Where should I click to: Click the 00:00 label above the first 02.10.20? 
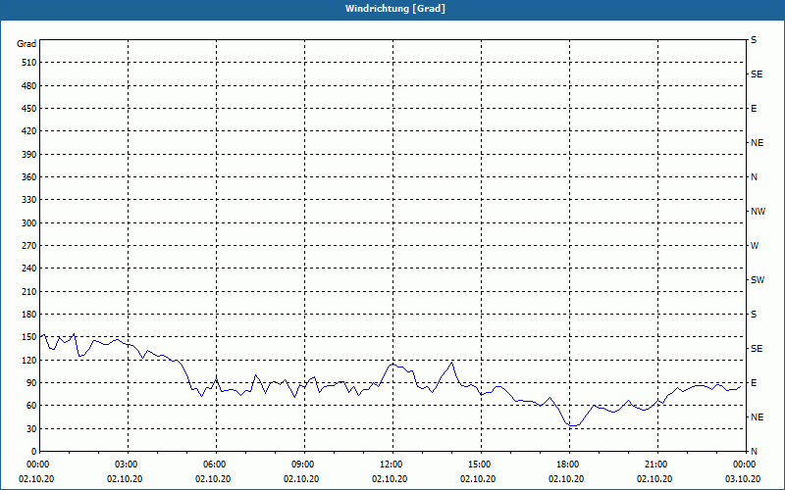coord(36,465)
